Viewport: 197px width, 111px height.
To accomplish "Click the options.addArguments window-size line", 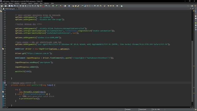I will (x=38, y=38).
